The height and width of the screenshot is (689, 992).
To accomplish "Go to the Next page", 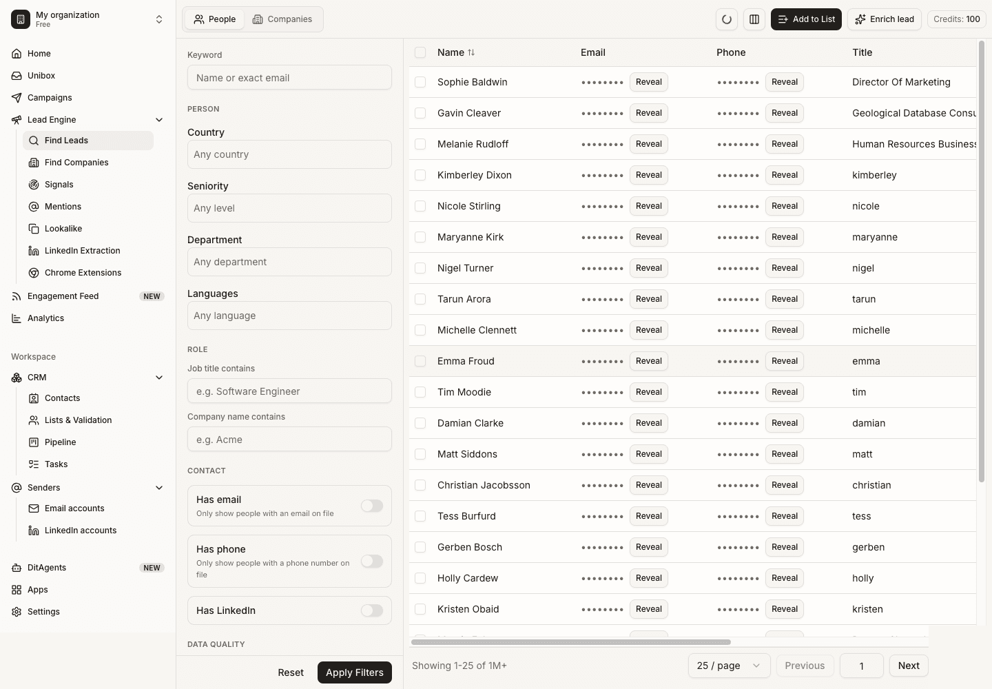I will 909,666.
